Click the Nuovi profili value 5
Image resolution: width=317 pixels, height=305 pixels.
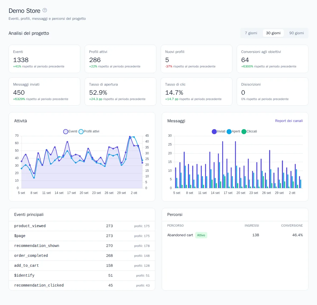[x=167, y=60]
